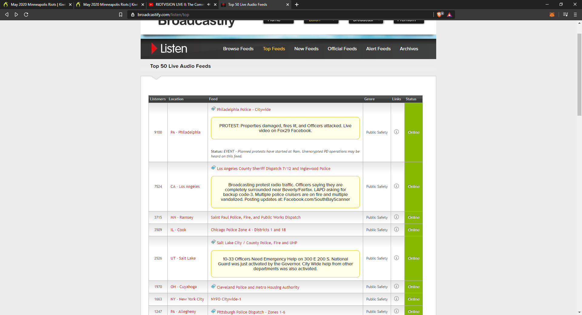
Task: Open Saint Paul Police, Fire, and Public Works feed
Action: point(256,217)
